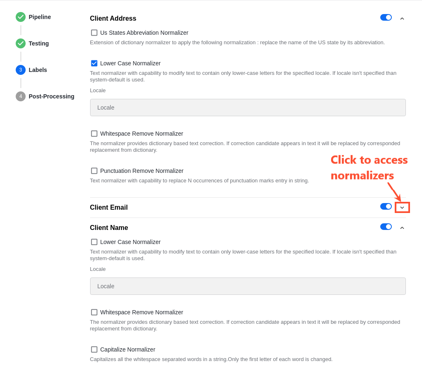Open the Pipeline step label

point(40,17)
